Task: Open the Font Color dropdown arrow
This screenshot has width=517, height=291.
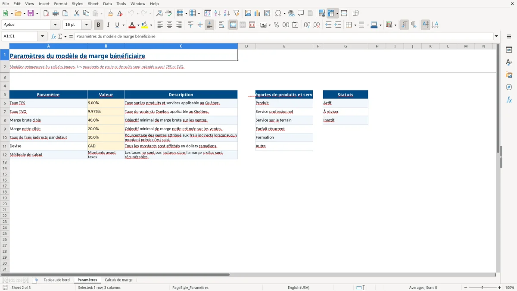Action: coord(138,25)
